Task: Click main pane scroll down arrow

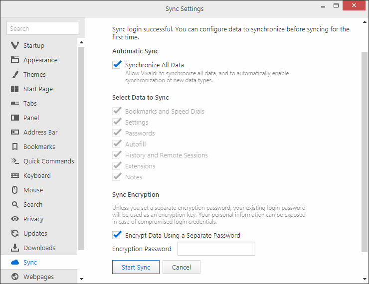Action: [x=365, y=279]
